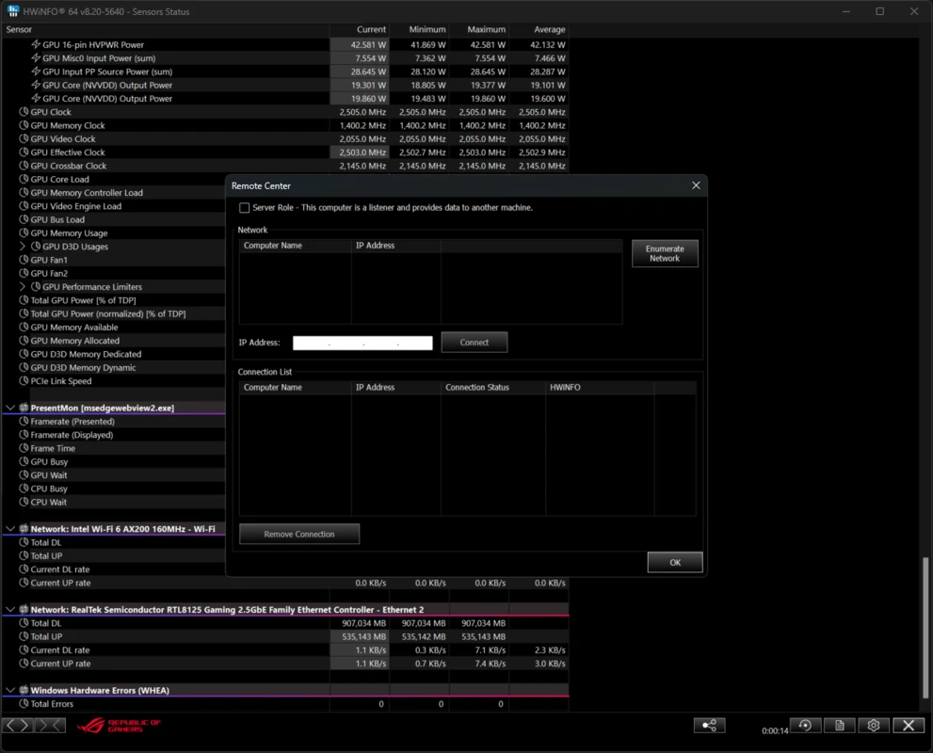
Task: Click the expand-columns arrows button at bottom left
Action: [18, 725]
